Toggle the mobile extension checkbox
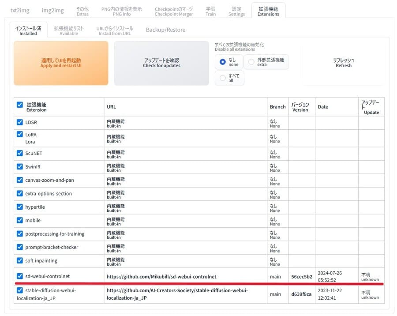397x316 pixels. point(20,220)
